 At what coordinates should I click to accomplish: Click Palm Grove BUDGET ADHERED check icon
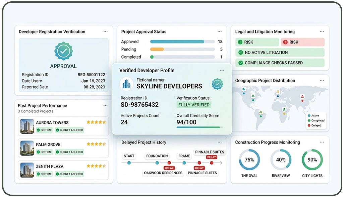tap(57, 152)
